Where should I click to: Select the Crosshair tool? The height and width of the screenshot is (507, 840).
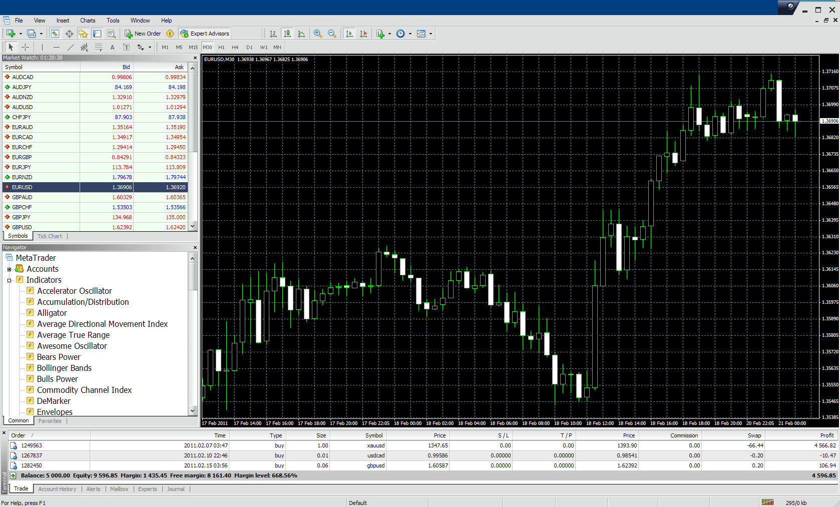tap(25, 47)
